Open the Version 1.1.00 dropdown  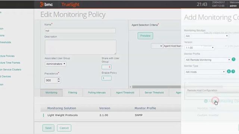click(199, 48)
